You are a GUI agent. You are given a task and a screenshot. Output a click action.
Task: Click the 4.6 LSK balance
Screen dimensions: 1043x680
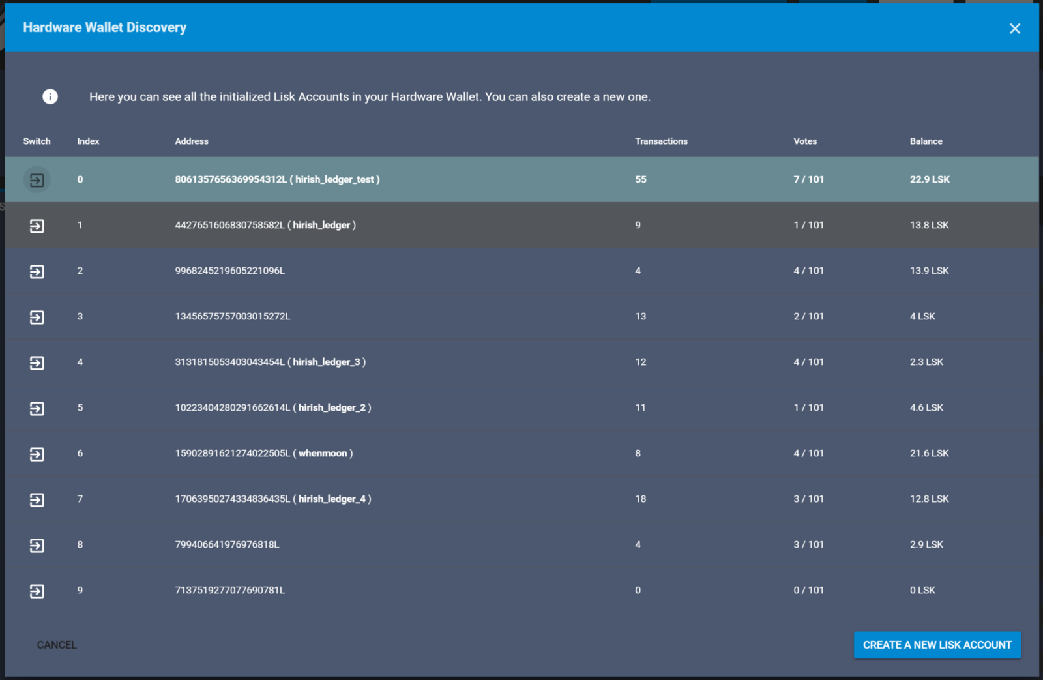(x=926, y=407)
